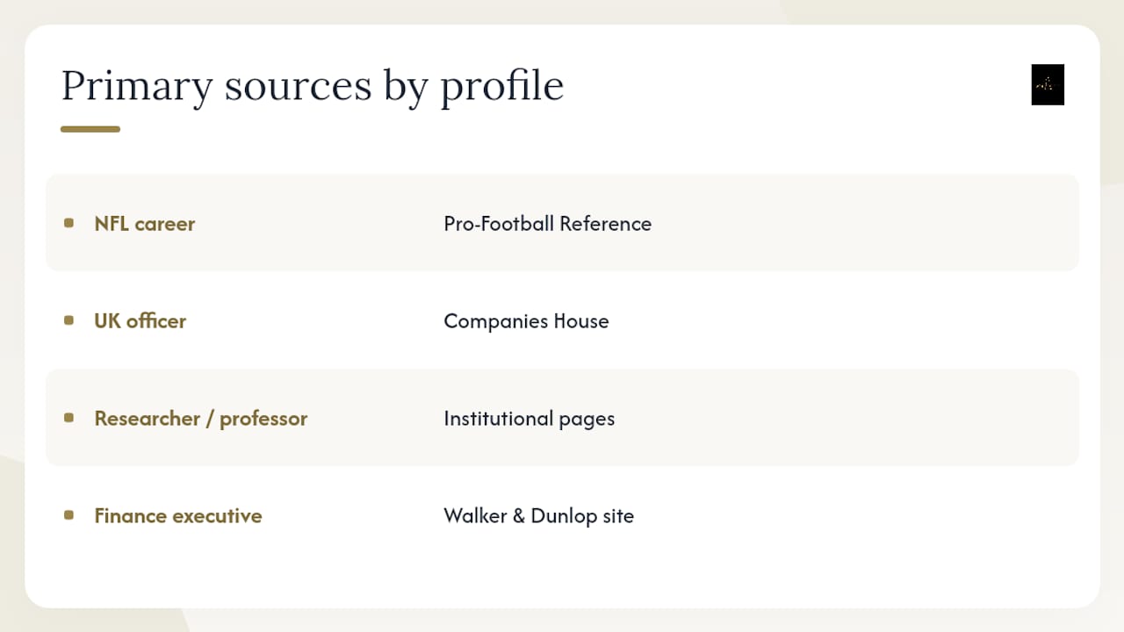The width and height of the screenshot is (1124, 632).
Task: Open the Pro-Football Reference source text
Action: tap(548, 224)
